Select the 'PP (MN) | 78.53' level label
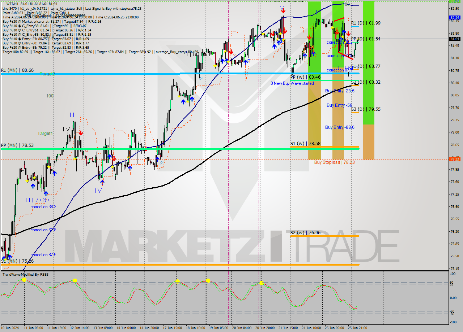The height and width of the screenshot is (332, 463). tap(17, 145)
